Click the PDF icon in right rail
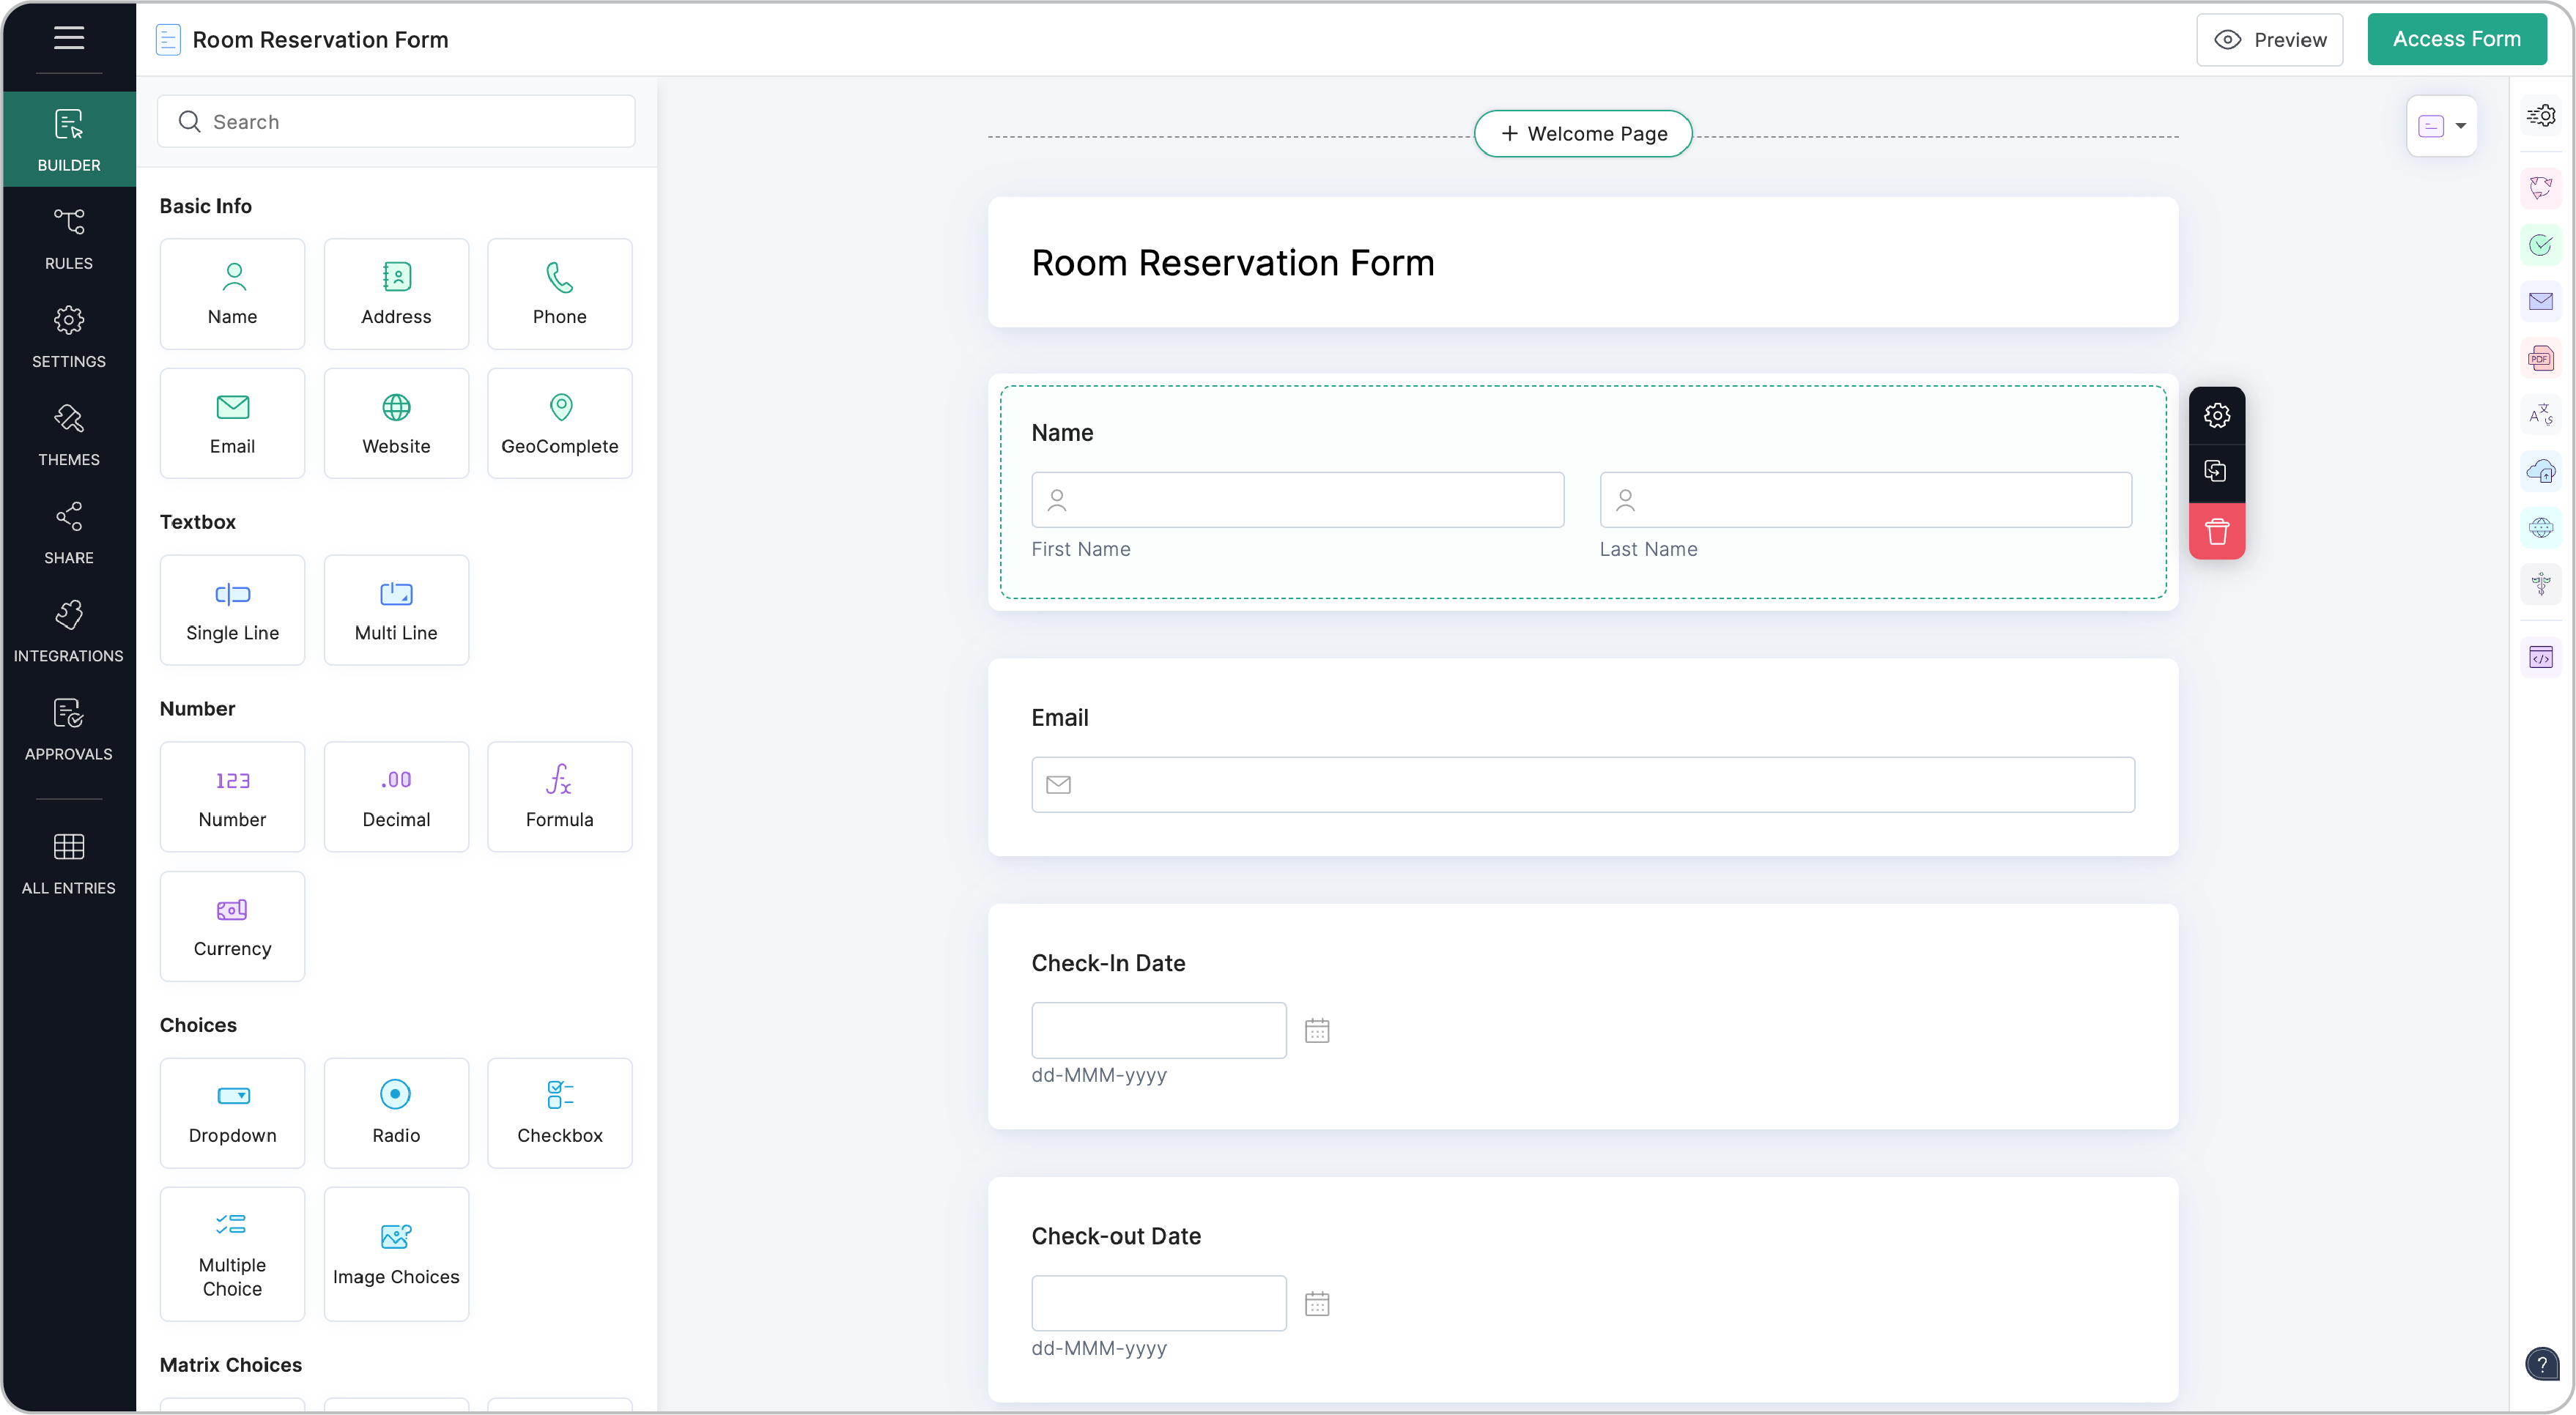2576x1415 pixels. (2540, 358)
